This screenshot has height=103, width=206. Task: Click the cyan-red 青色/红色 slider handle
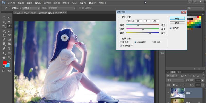[x=138, y=25]
